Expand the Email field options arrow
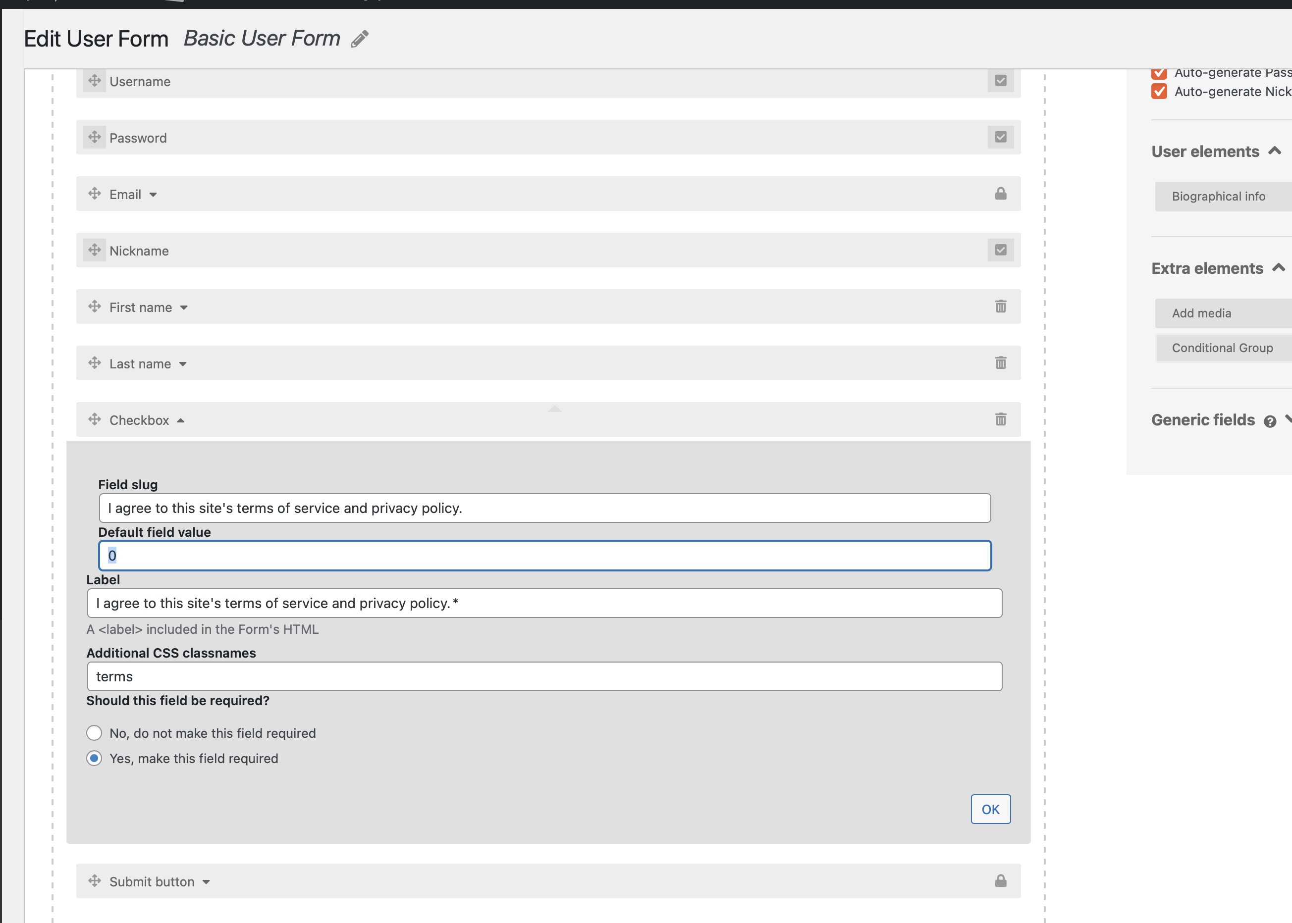The image size is (1292, 923). click(153, 195)
